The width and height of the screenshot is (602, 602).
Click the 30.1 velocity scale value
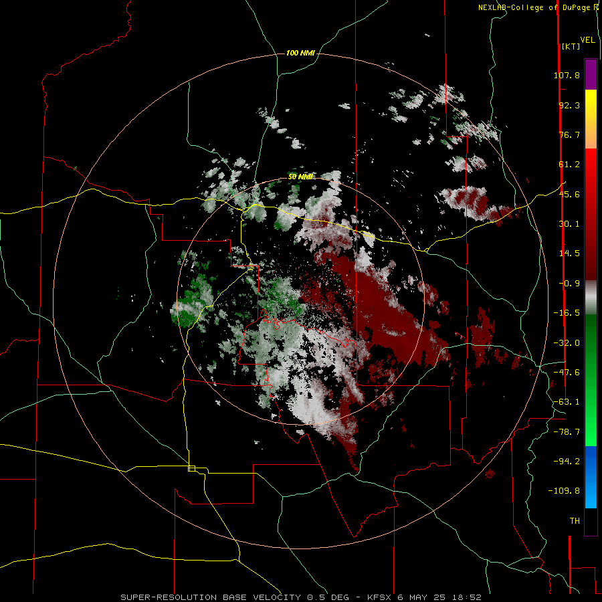[569, 224]
